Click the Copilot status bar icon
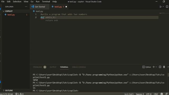The image size is (169, 95). pyautogui.click(x=162, y=94)
